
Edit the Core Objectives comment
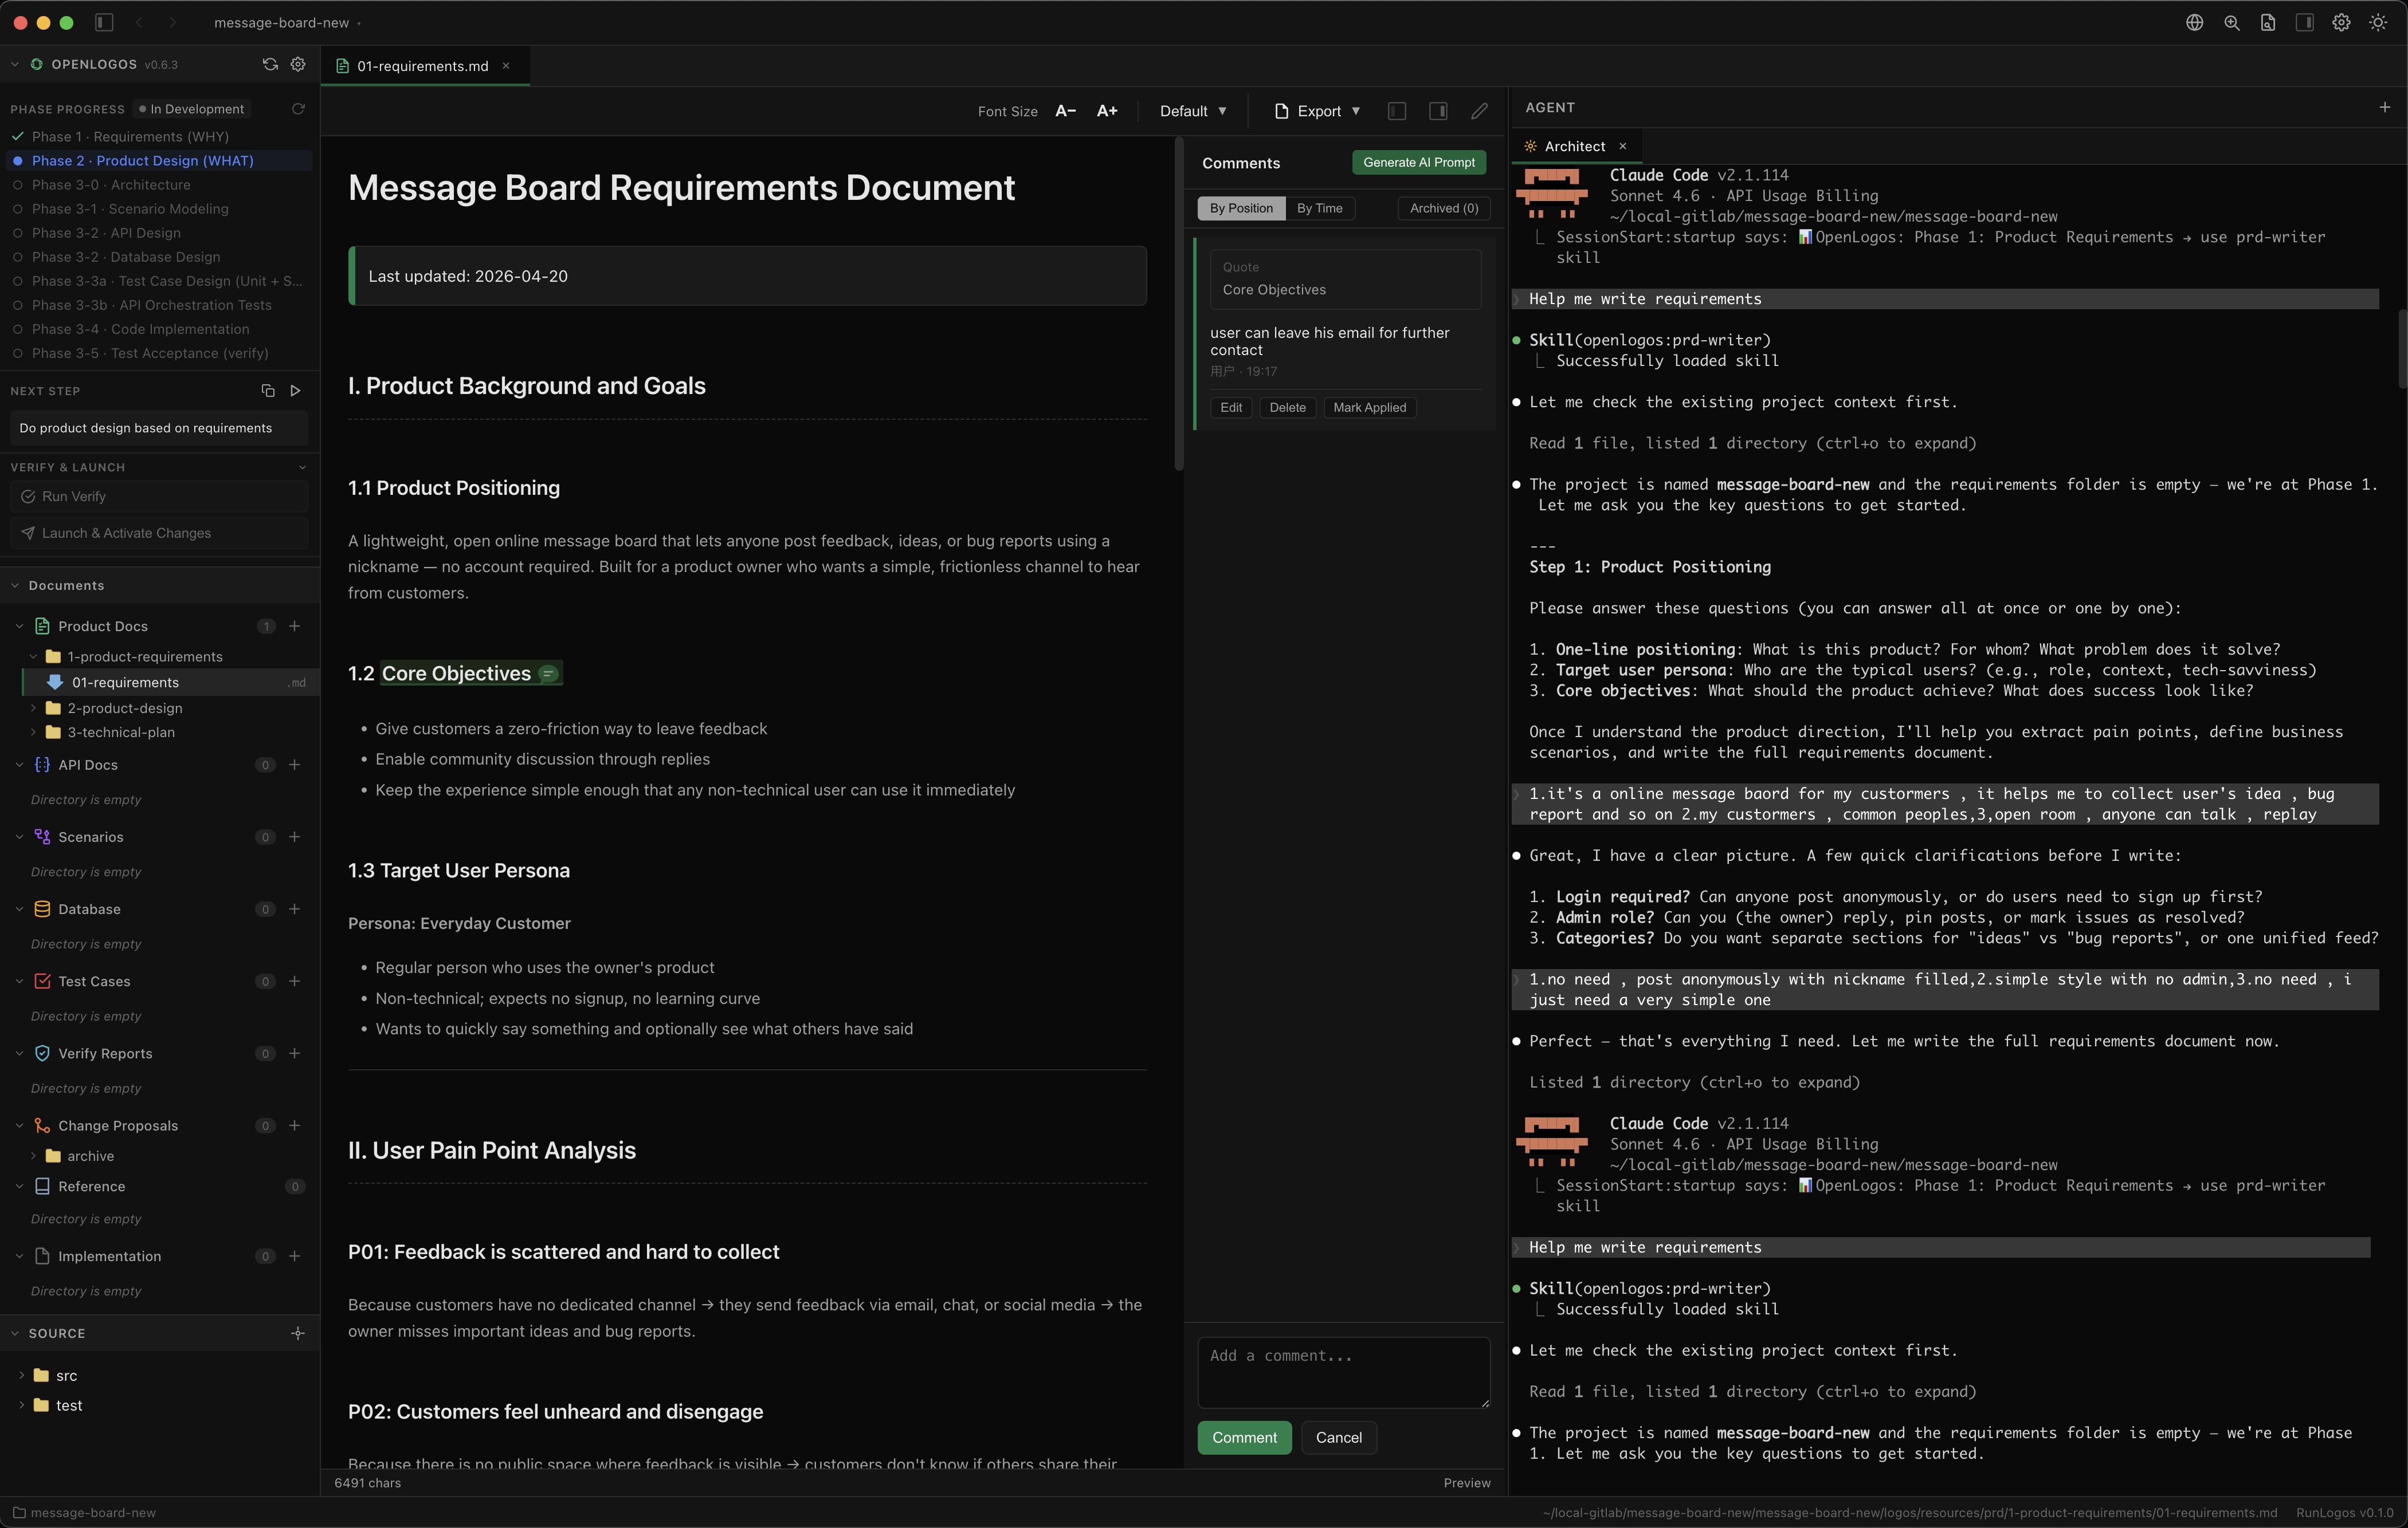(1231, 408)
